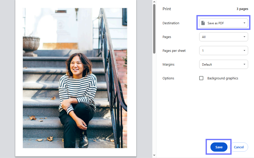Click the scrollbar down arrow
The image size is (254, 158).
[154, 155]
